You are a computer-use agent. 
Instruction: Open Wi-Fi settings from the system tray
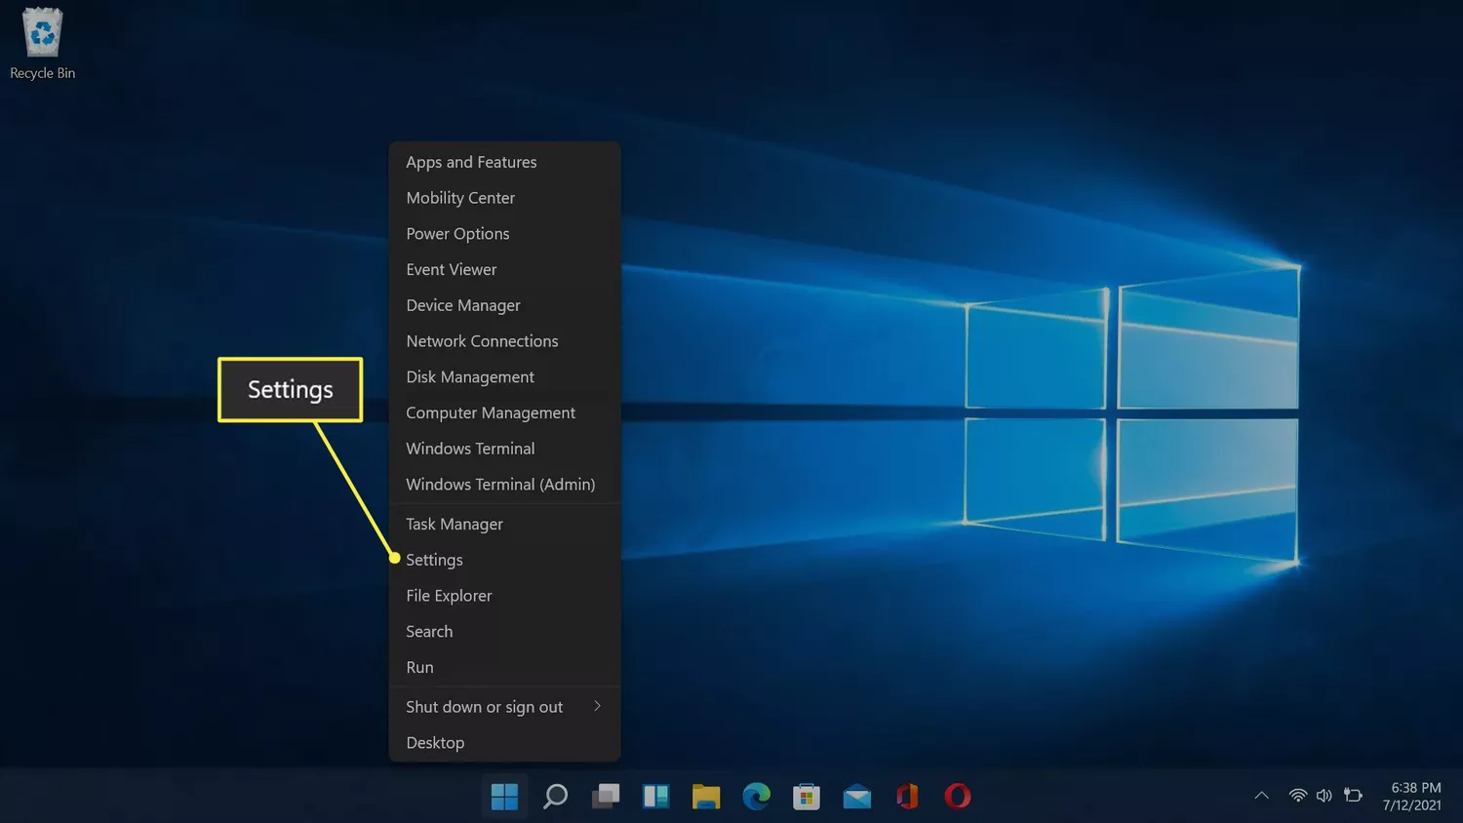tap(1297, 795)
